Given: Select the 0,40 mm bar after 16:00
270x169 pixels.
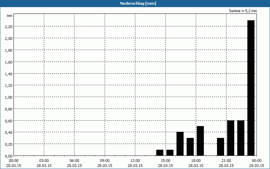Looking at the screenshot, I should (x=180, y=144).
